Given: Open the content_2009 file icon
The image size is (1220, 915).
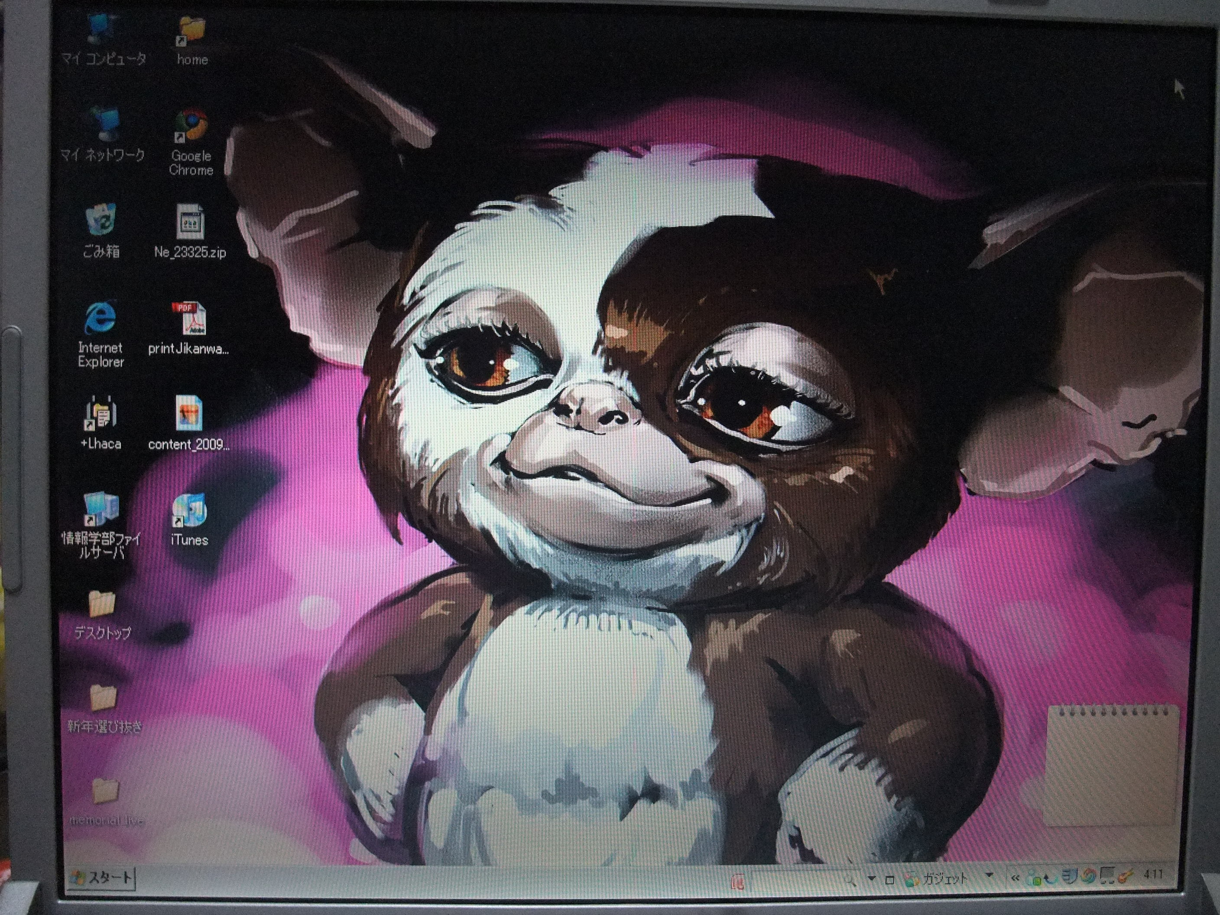Looking at the screenshot, I should pyautogui.click(x=189, y=424).
